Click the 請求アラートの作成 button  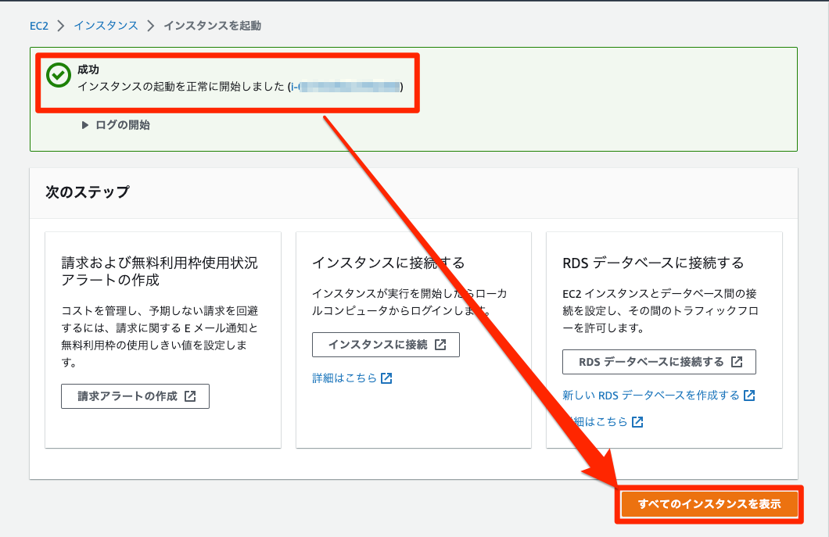tap(135, 396)
